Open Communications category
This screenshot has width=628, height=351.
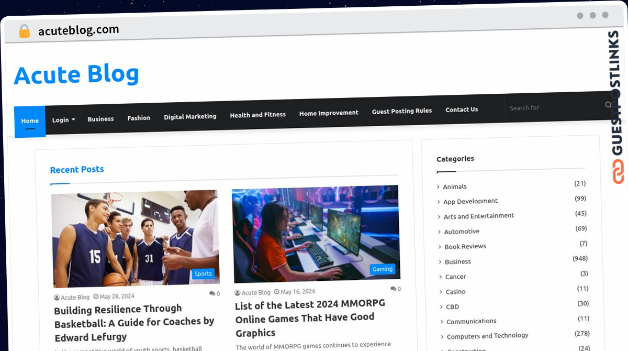coord(472,321)
